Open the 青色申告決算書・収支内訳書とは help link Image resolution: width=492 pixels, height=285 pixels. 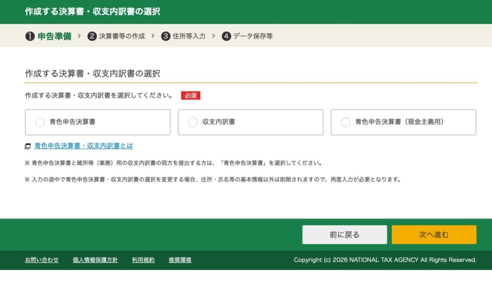pyautogui.click(x=84, y=146)
